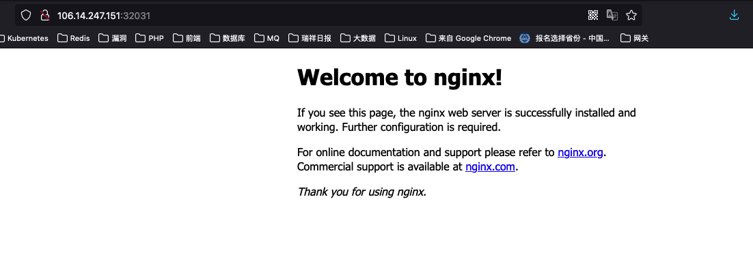The width and height of the screenshot is (753, 270).
Task: Open the 数据库 bookmarks folder
Action: 228,38
